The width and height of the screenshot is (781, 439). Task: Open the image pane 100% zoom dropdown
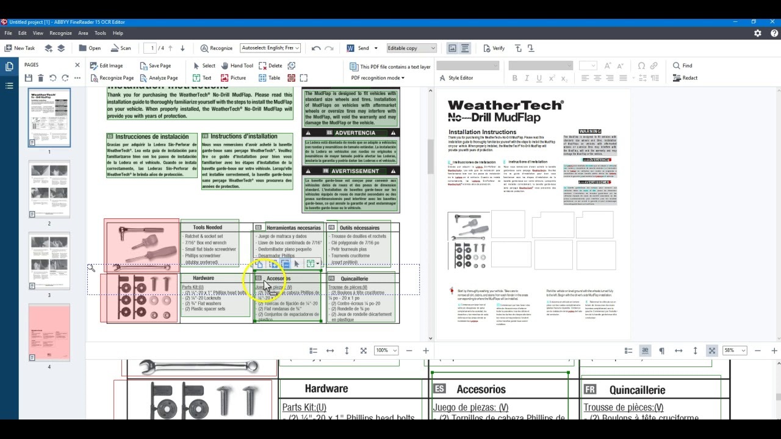386,351
